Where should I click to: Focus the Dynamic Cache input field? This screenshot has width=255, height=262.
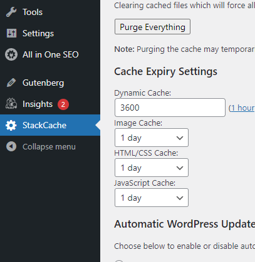[170, 108]
